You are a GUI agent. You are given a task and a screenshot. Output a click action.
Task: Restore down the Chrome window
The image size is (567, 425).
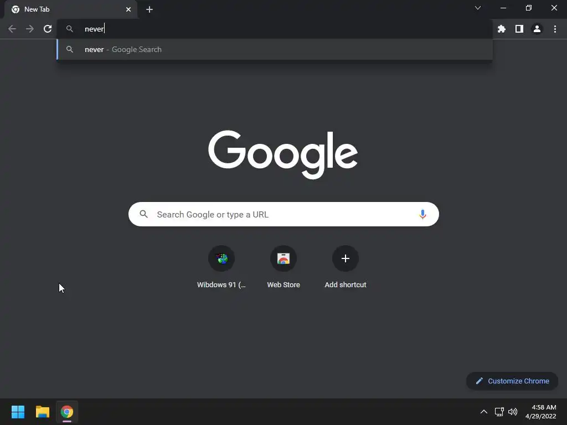(528, 8)
